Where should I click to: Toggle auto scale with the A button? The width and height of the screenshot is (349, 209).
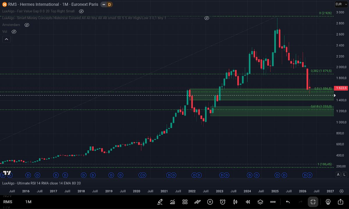(x=338, y=174)
